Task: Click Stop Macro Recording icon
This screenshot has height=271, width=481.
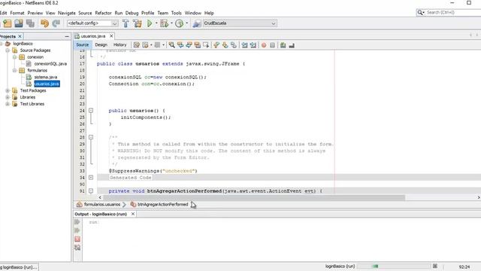Action: point(272,45)
